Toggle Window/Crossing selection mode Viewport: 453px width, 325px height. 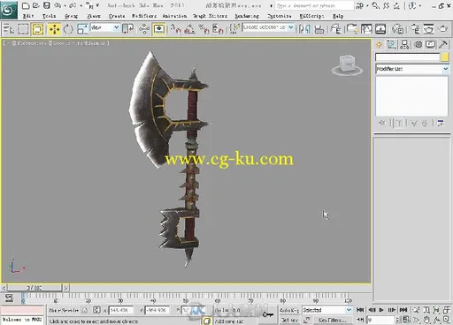37,29
